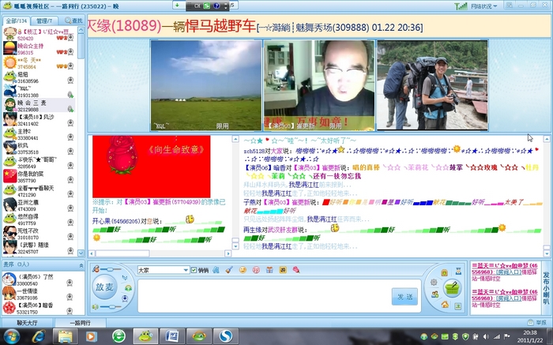
Task: Click the two-people users icon near basket
Action: point(434,294)
